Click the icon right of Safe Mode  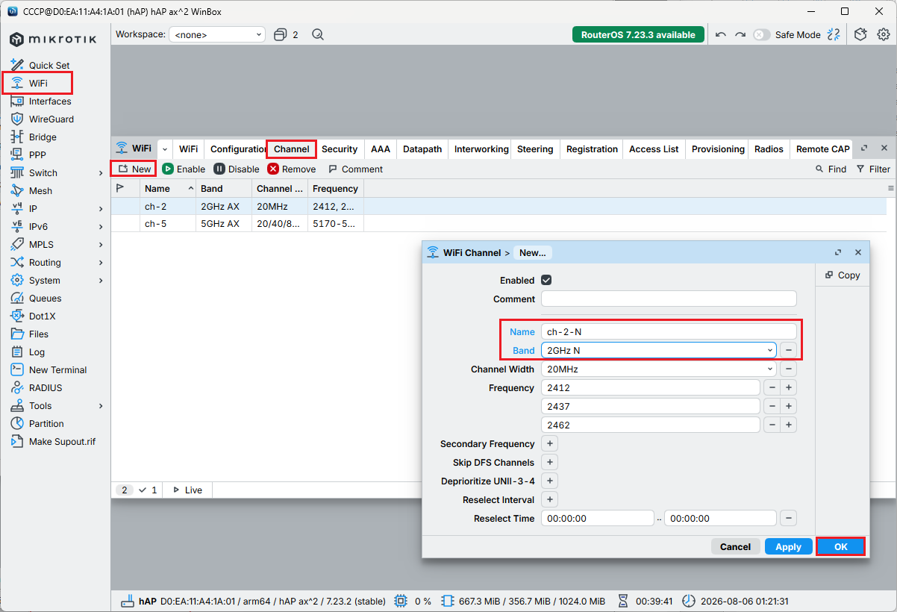pos(834,34)
